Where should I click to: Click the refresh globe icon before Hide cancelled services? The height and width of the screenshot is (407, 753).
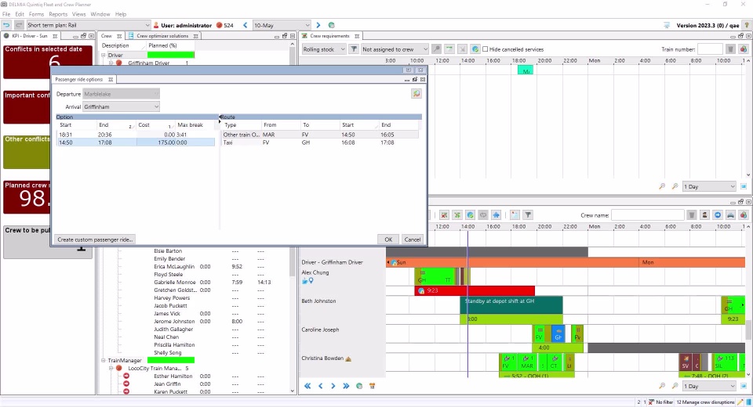[x=475, y=49]
